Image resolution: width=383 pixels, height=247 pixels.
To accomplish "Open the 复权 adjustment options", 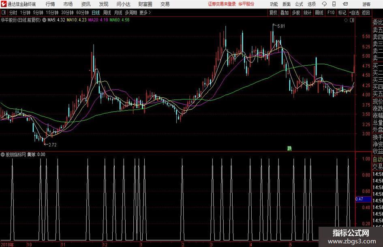I will pos(273,13).
